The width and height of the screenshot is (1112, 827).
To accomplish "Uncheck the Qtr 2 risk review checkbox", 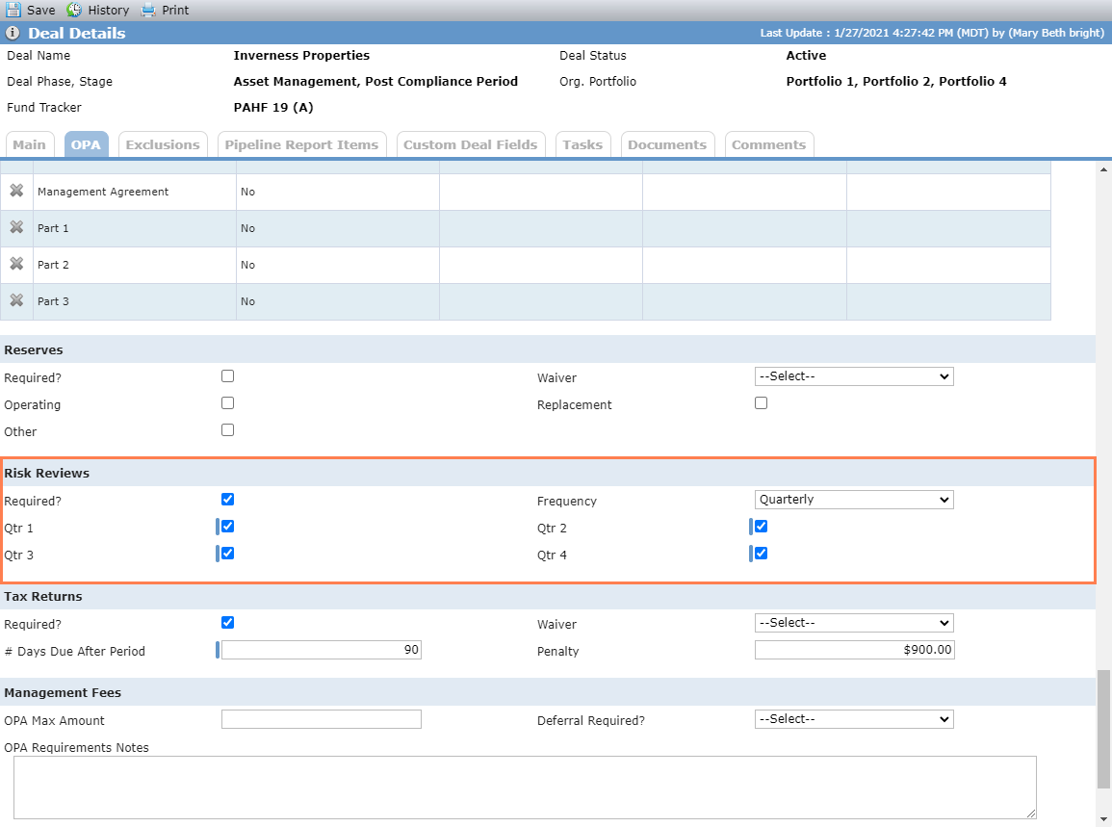I will click(x=761, y=527).
